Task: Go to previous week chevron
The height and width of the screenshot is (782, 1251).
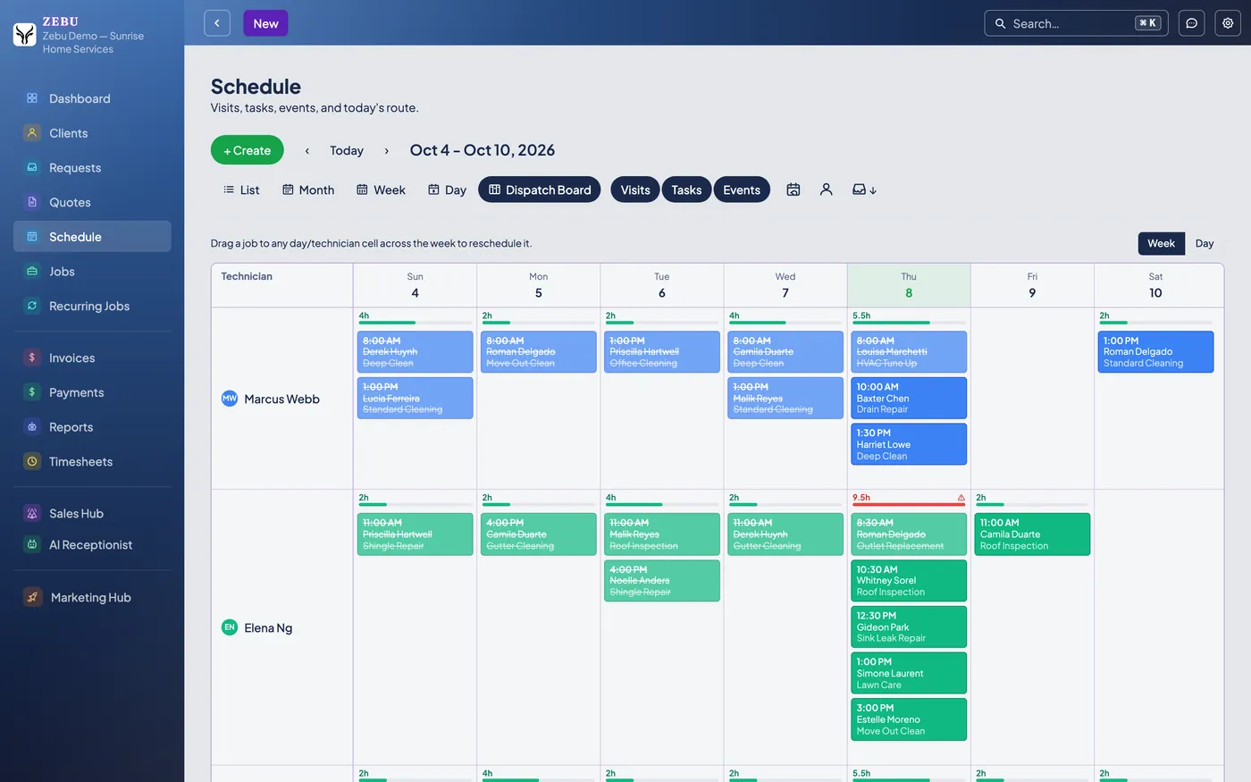Action: click(307, 150)
